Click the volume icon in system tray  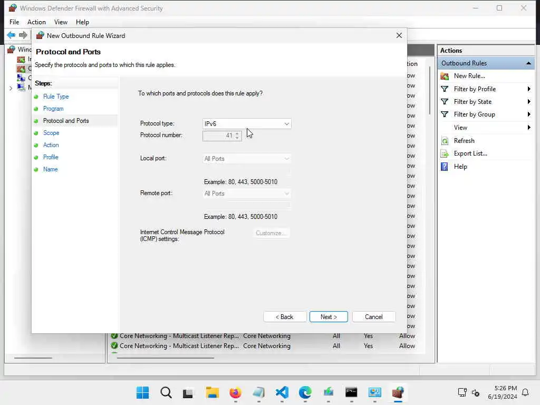pyautogui.click(x=476, y=392)
